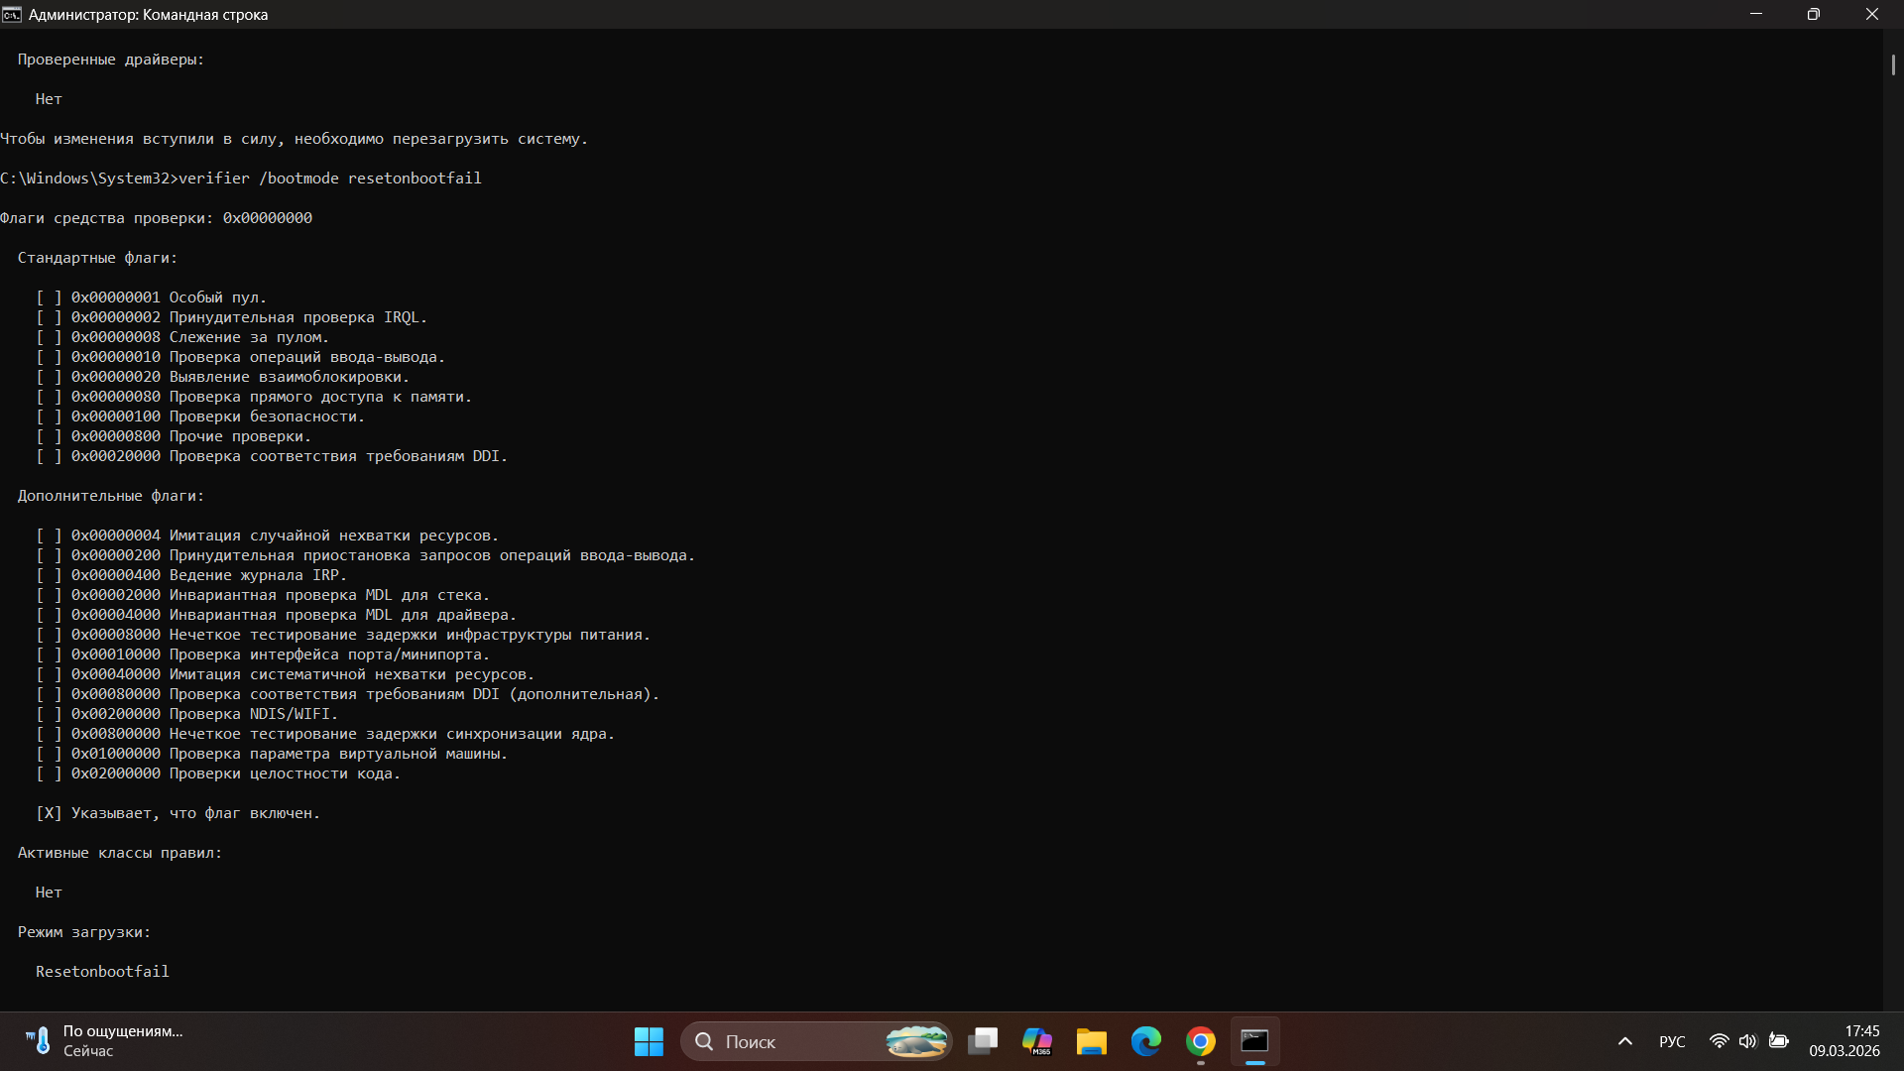
Task: Close the Command Prompt window
Action: click(1872, 14)
